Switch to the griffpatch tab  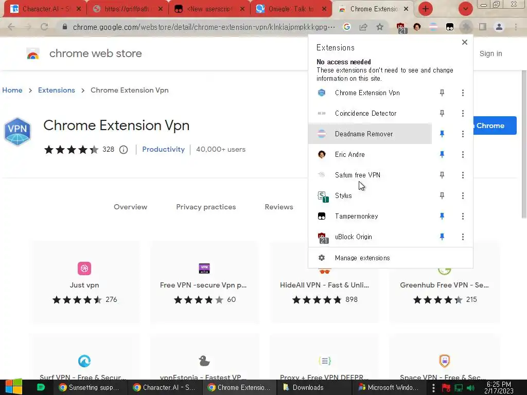tap(127, 9)
